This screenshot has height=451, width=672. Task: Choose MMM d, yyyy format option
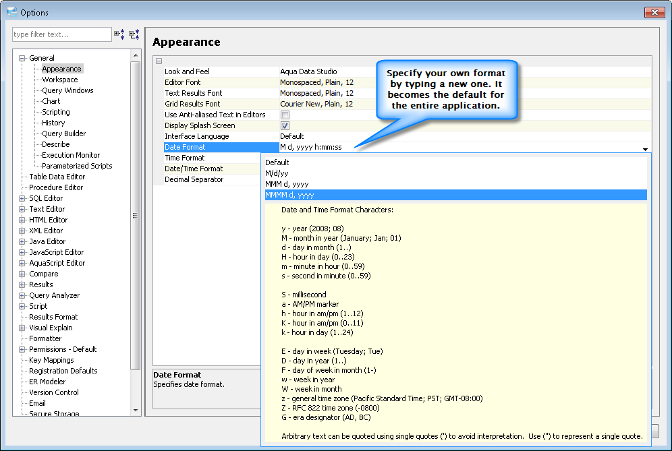pos(456,184)
